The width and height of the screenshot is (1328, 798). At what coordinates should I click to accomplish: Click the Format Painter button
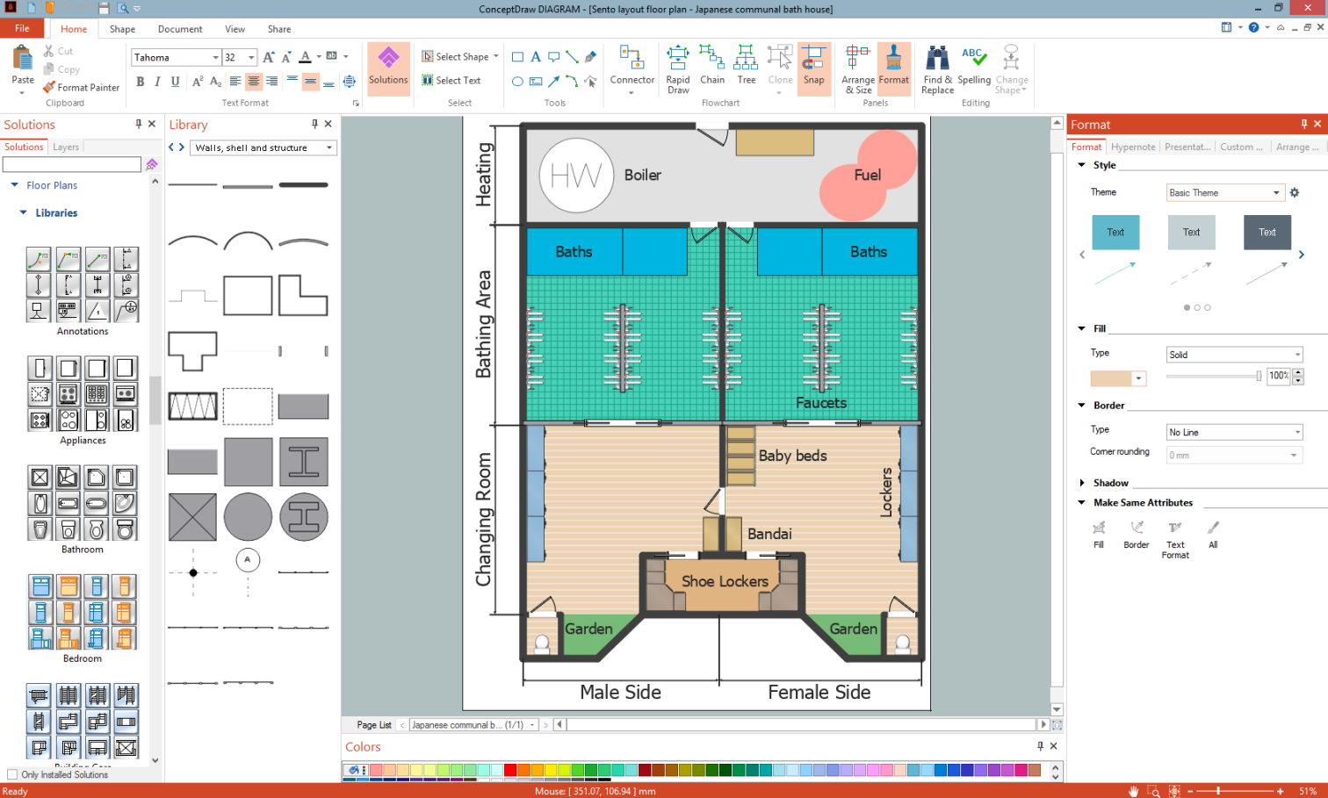[x=82, y=88]
